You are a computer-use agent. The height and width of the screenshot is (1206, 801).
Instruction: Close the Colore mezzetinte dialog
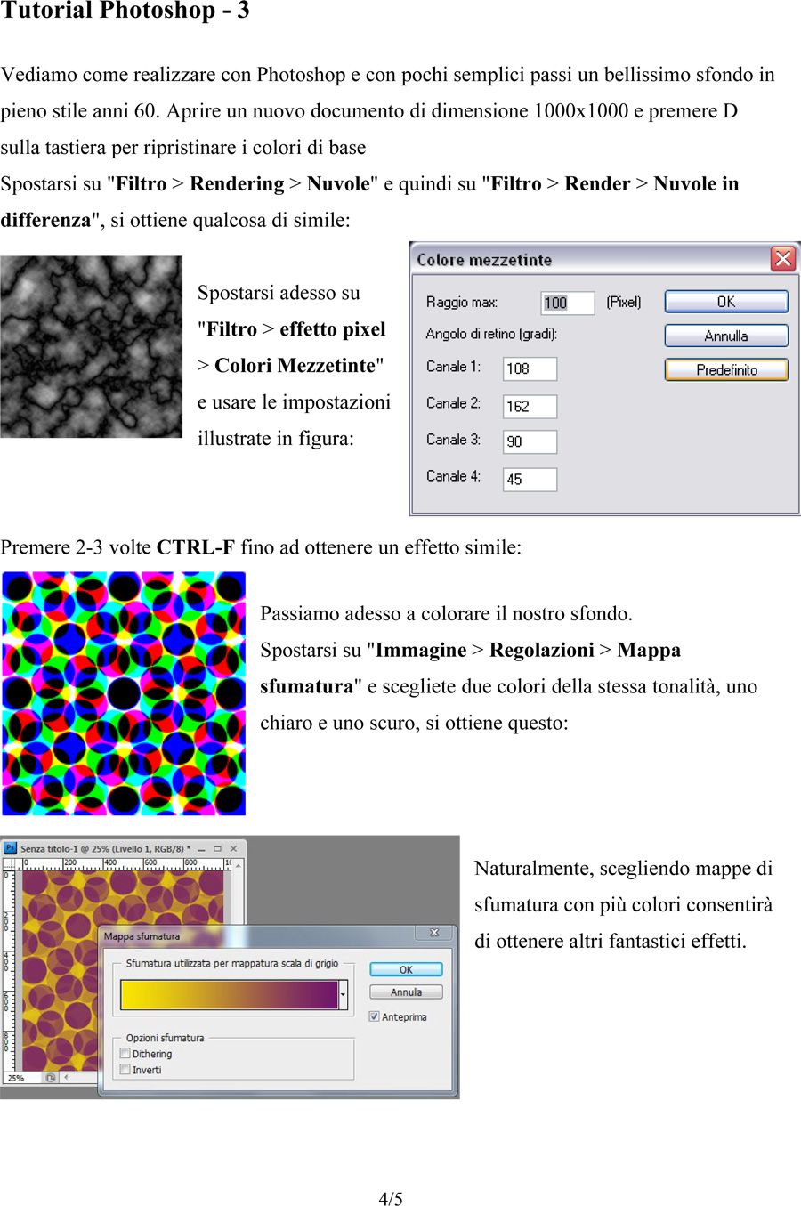tap(783, 259)
